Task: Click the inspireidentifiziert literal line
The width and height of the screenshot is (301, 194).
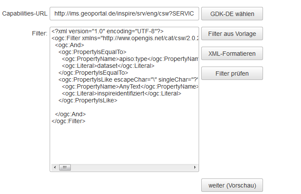Action: click(x=121, y=94)
